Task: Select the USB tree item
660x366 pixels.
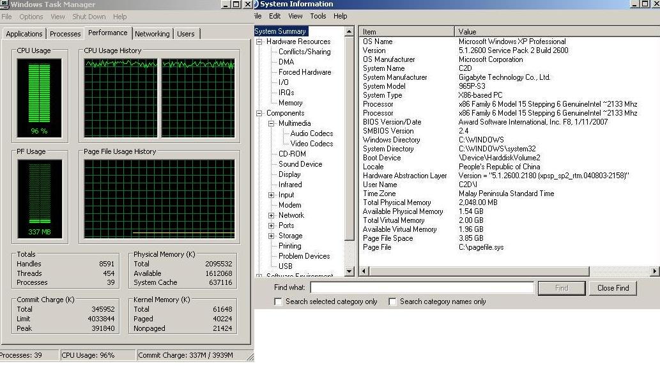Action: coord(285,266)
